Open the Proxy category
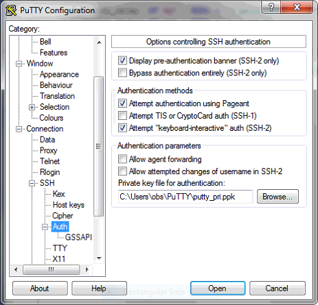Viewport: 318px width, 305px height. point(49,150)
